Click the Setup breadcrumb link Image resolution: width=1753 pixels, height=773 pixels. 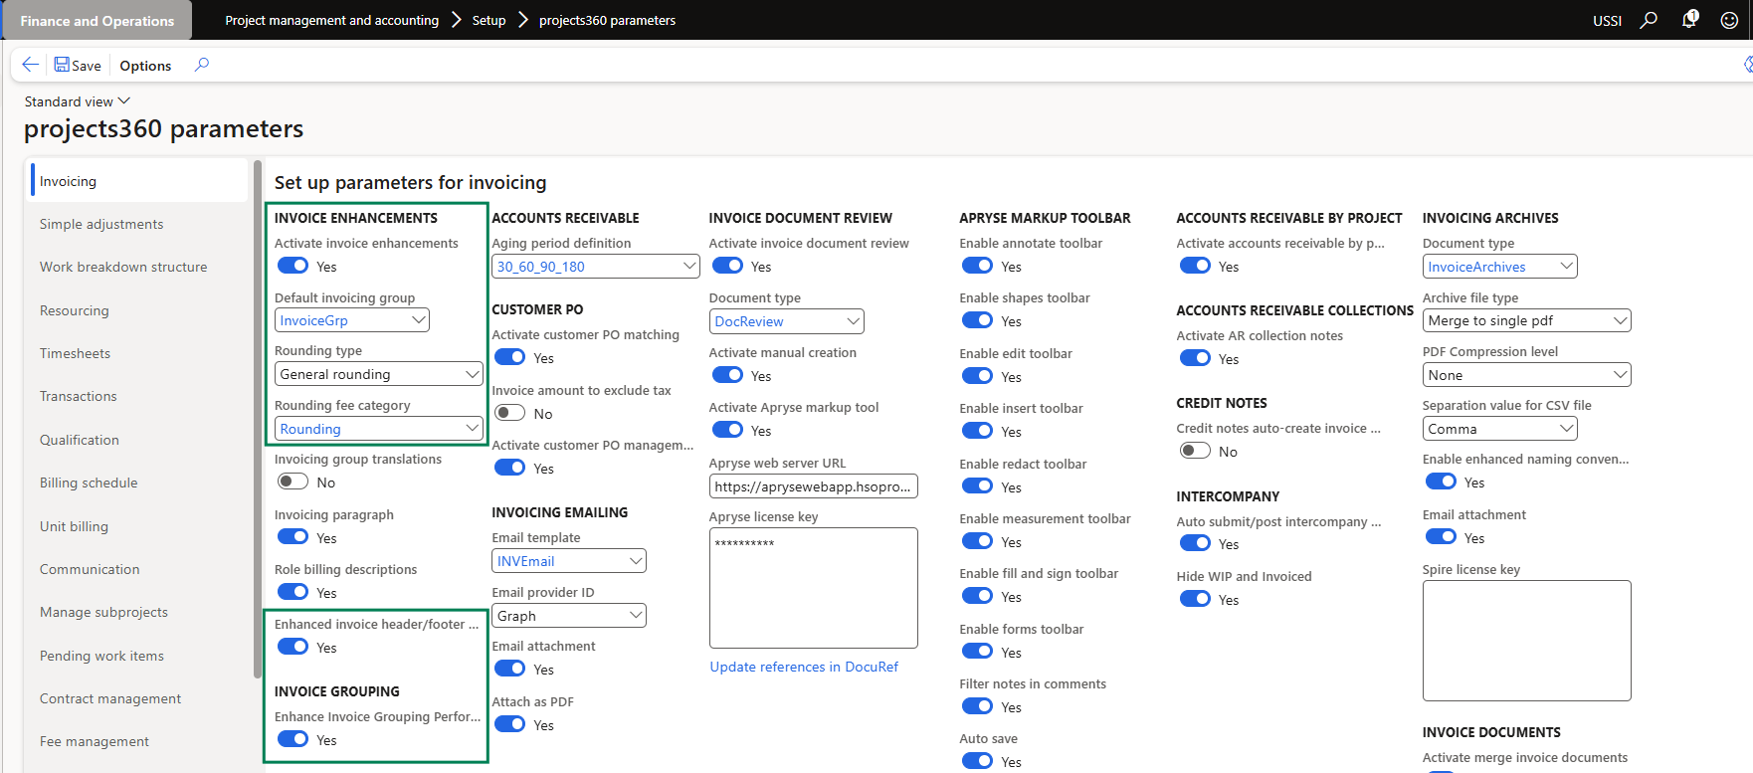click(488, 20)
